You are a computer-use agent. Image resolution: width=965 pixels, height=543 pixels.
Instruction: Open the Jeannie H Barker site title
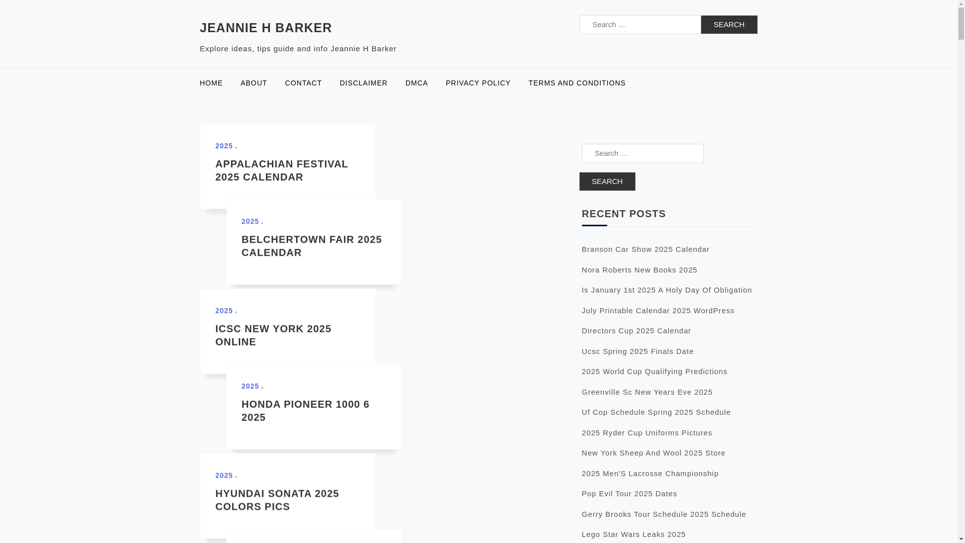click(265, 28)
